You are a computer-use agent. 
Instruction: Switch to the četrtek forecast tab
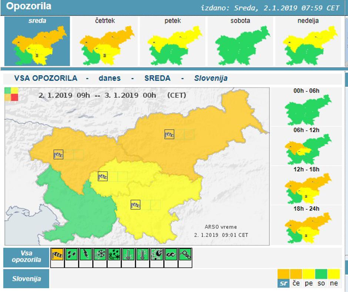(106, 41)
